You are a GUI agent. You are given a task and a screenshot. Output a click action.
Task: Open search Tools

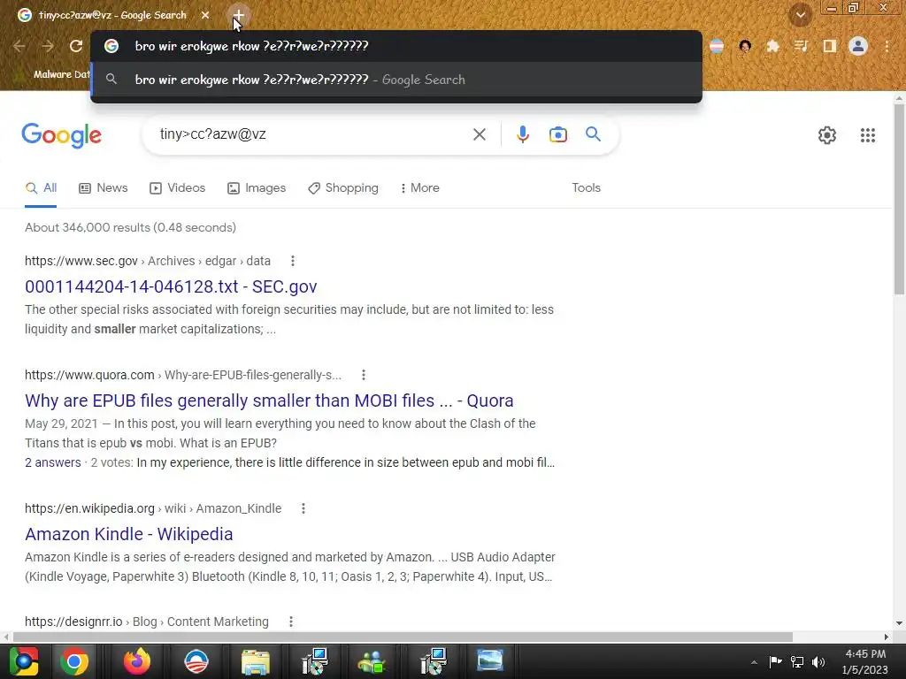586,187
